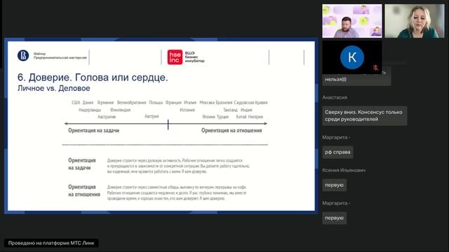Click 'Великобритания' on the country scale
Screen dimensions: 449x252
coord(131,103)
